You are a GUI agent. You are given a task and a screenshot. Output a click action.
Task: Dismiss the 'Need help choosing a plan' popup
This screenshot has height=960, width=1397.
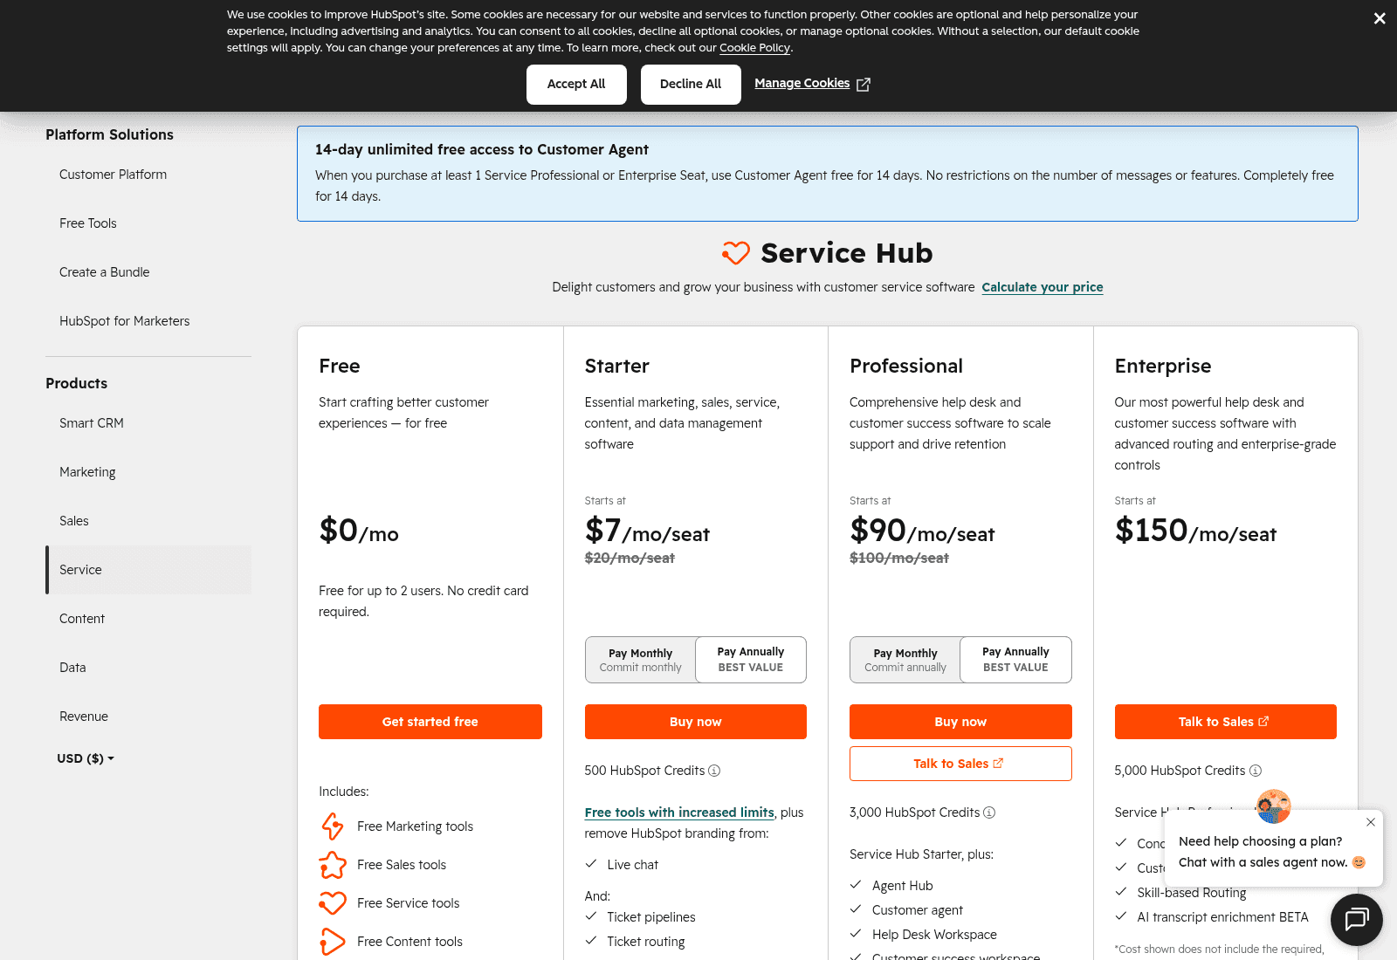coord(1371,822)
